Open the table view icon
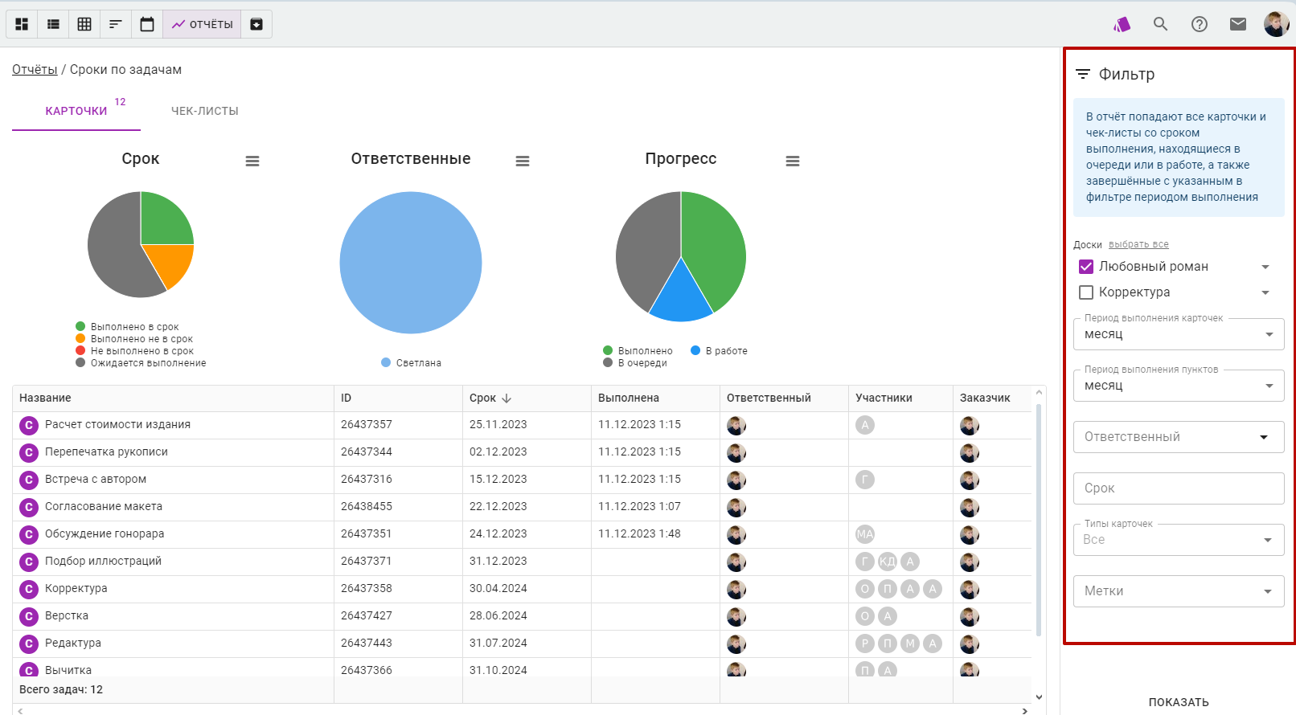 (x=84, y=24)
